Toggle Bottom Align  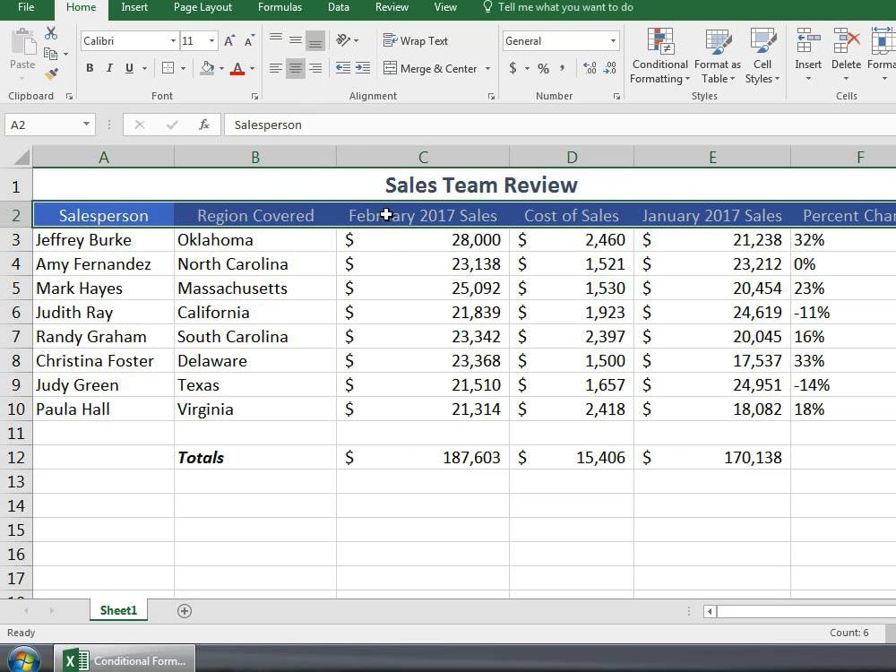click(314, 40)
